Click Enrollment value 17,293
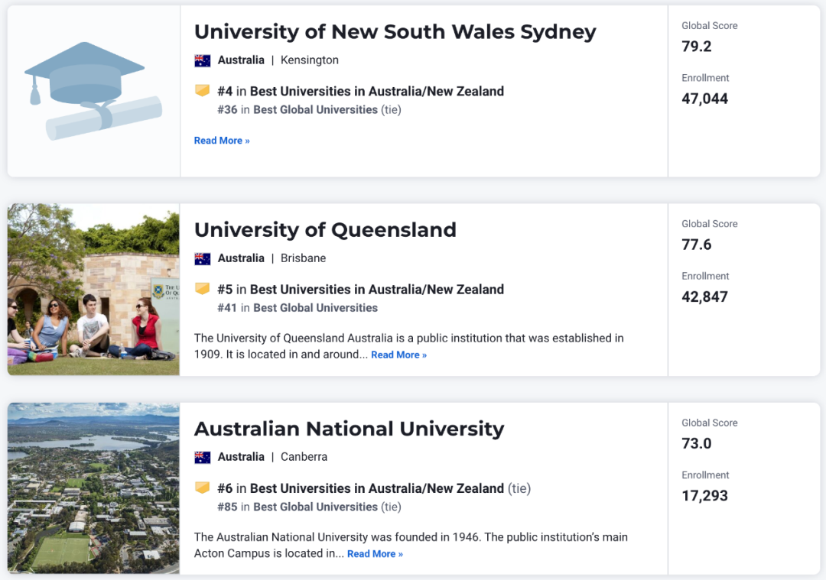This screenshot has width=826, height=580. tap(705, 496)
